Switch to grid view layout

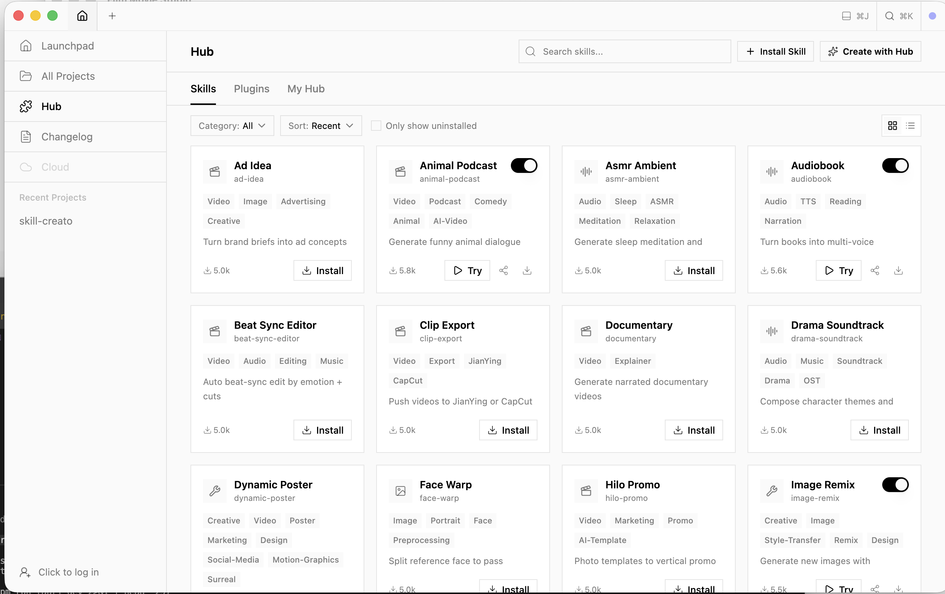click(x=893, y=126)
